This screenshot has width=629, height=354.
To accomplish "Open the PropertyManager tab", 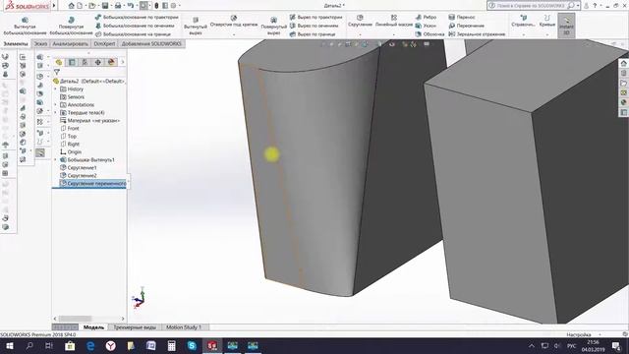I will point(72,62).
